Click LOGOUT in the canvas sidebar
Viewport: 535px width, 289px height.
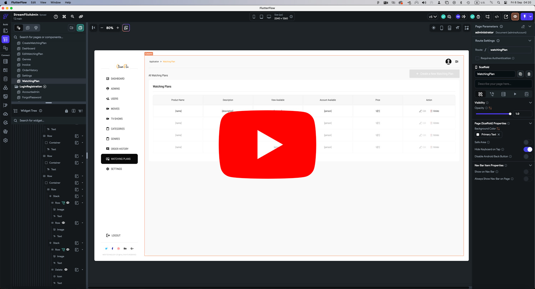coord(113,235)
